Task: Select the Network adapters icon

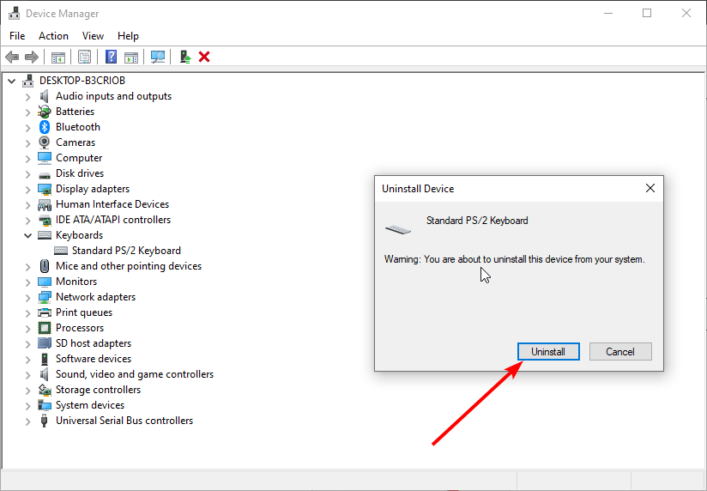Action: (45, 297)
